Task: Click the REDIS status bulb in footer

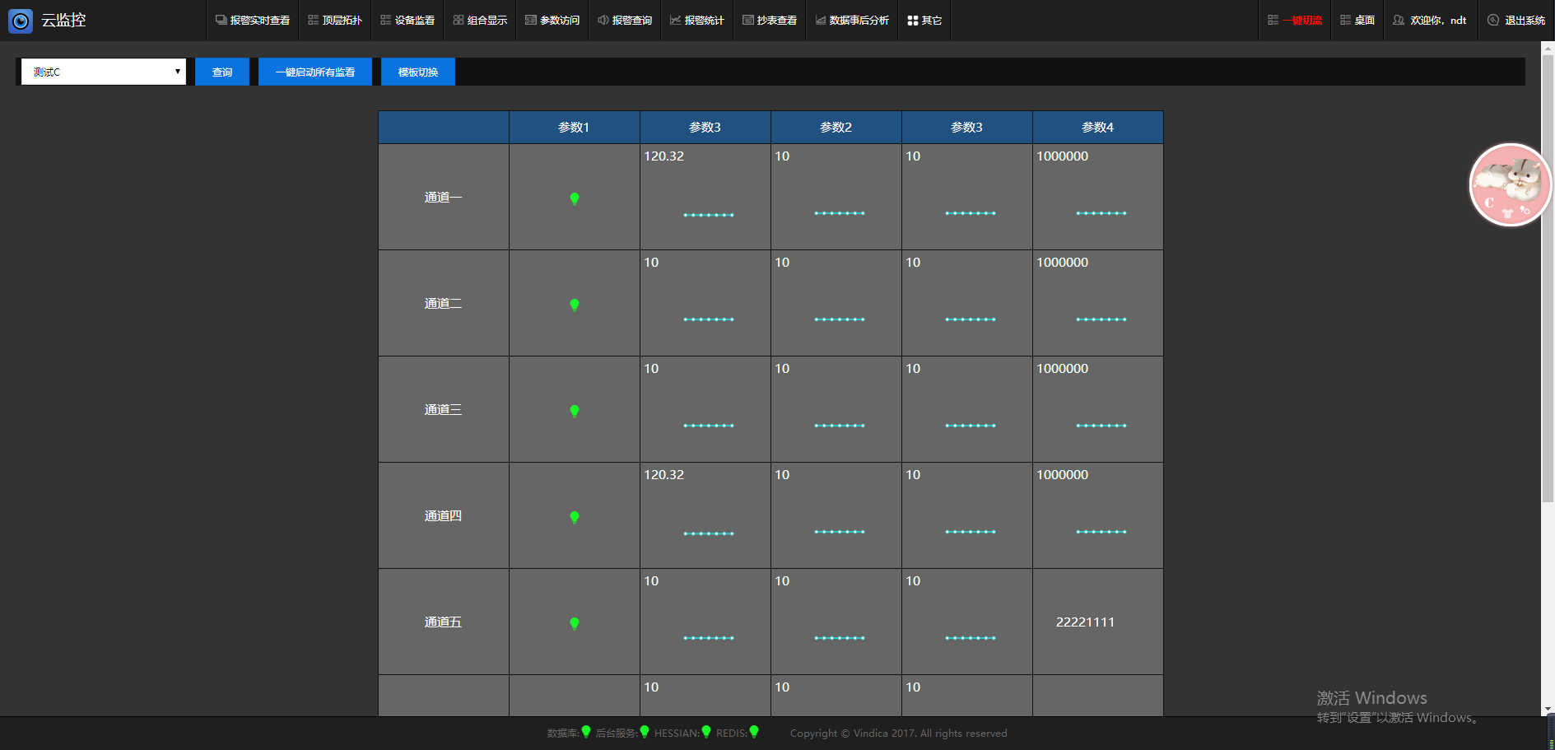Action: click(754, 732)
